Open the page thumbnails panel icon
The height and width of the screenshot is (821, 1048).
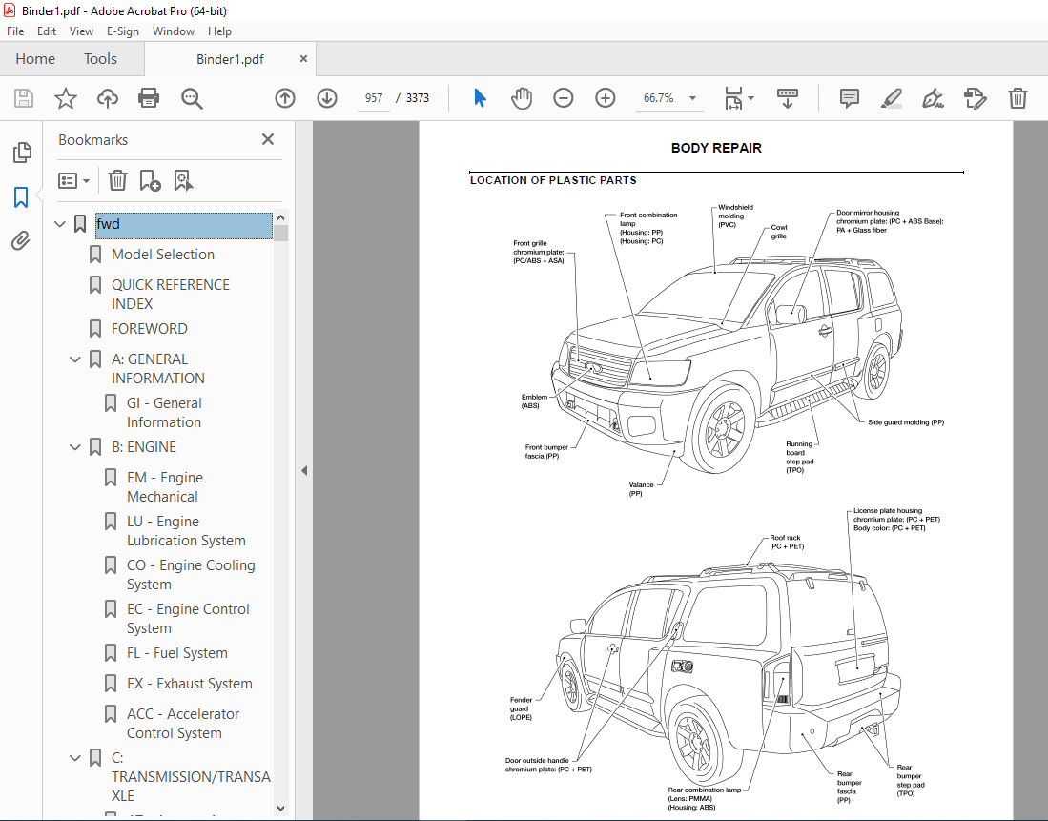[x=21, y=153]
